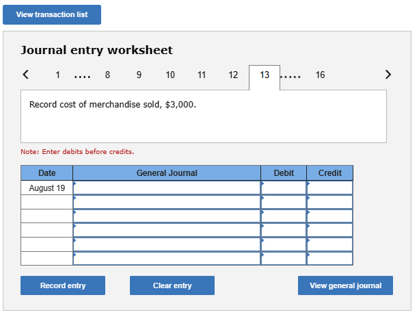This screenshot has width=419, height=319.
Task: Click ellipsis between tabs 1 and 8
Action: point(82,77)
